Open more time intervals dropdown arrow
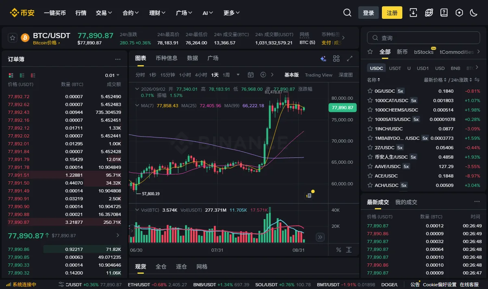The width and height of the screenshot is (488, 289). tap(238, 75)
